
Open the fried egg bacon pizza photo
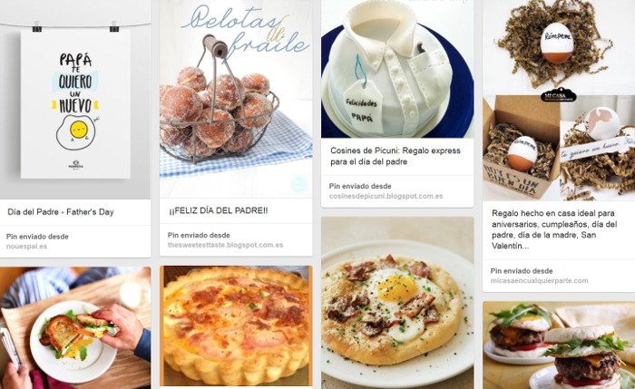397,303
